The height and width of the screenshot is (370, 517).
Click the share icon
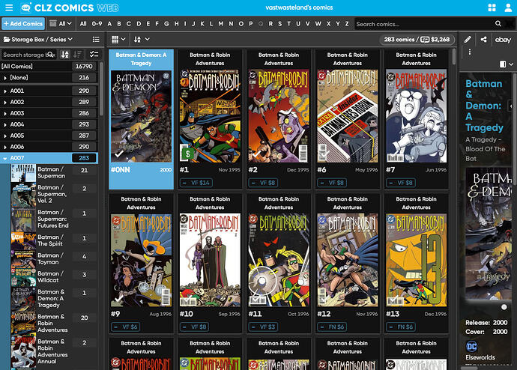[x=484, y=40]
